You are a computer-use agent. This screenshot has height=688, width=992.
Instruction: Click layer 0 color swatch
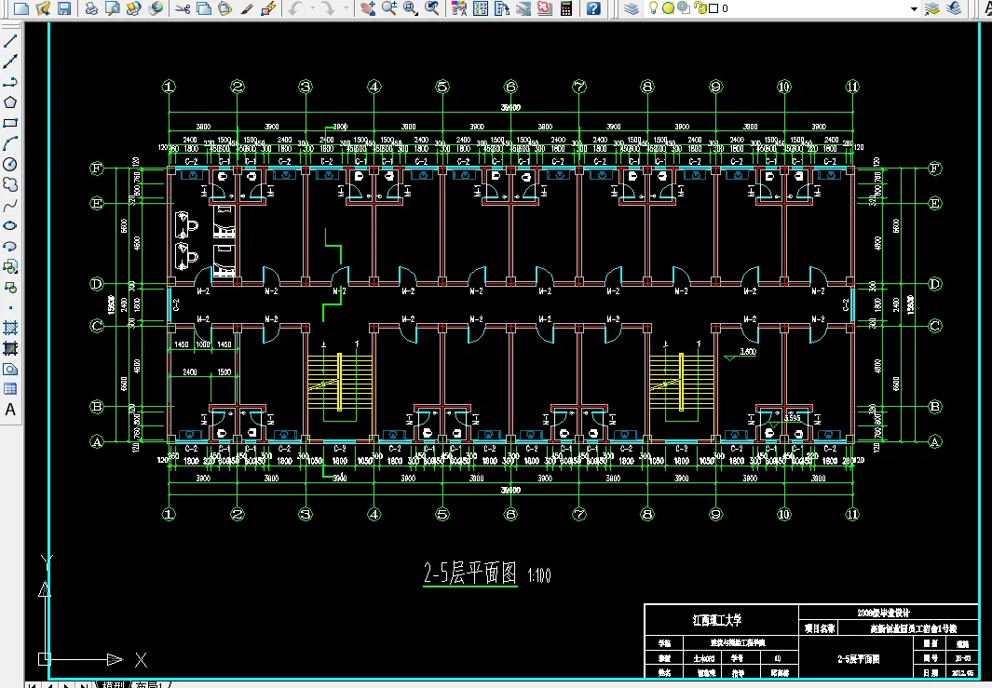pos(713,9)
